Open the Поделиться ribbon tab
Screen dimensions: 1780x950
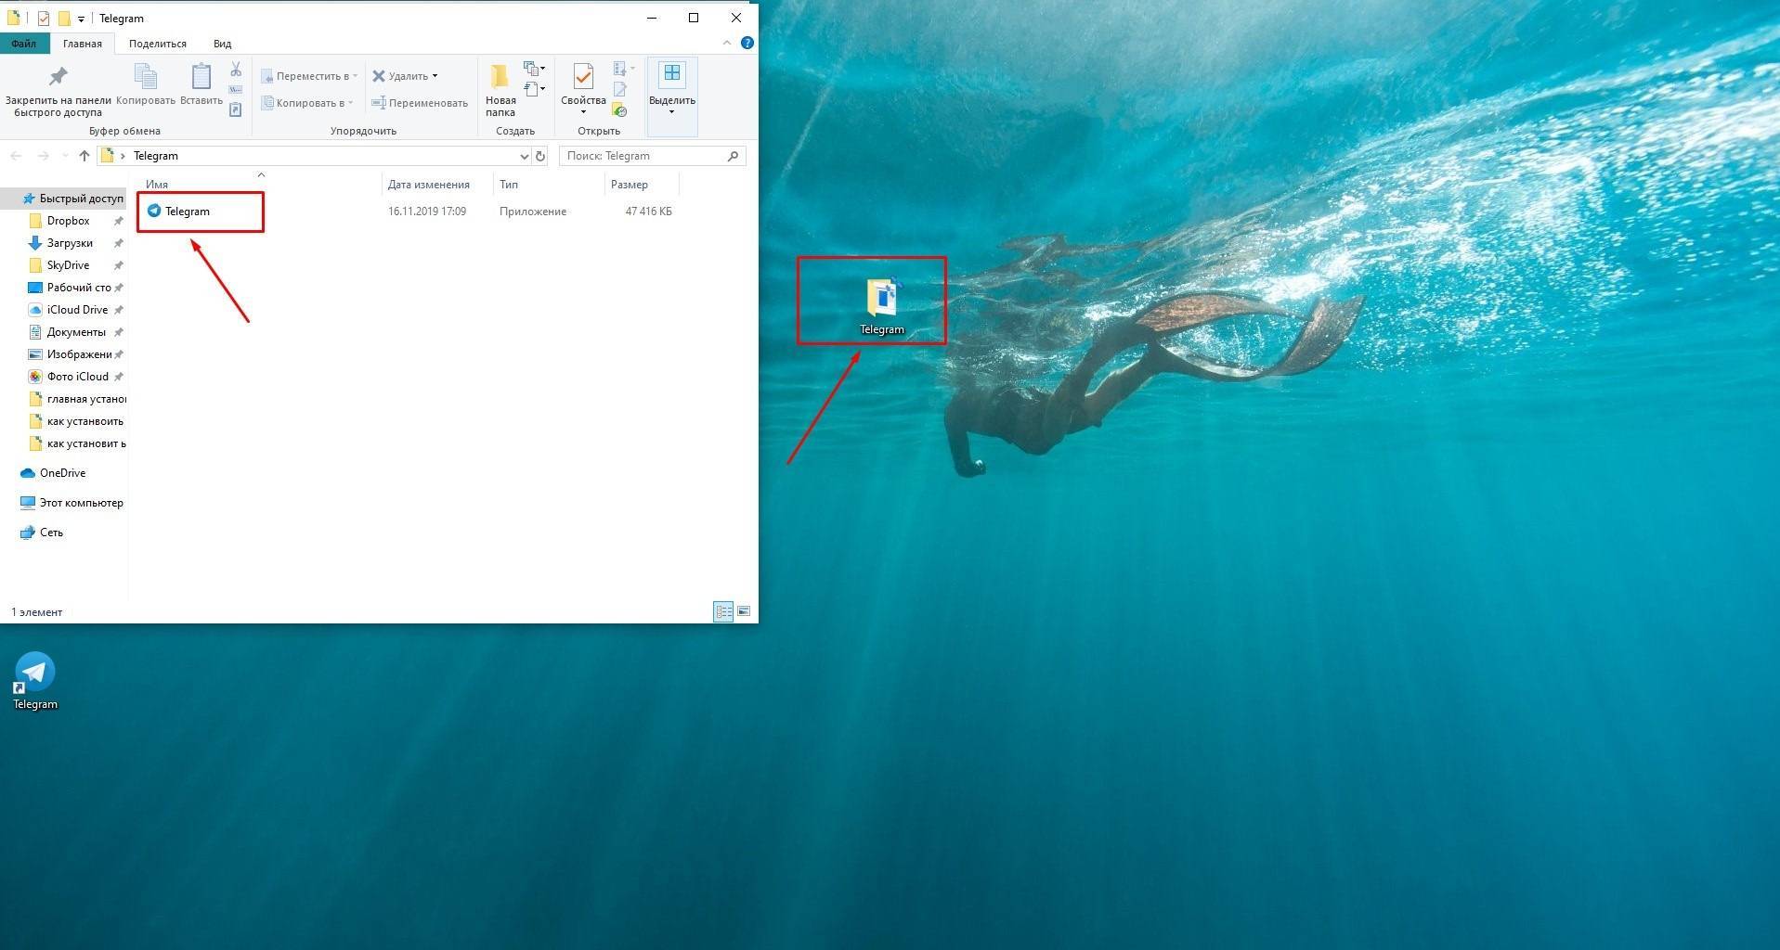point(157,44)
